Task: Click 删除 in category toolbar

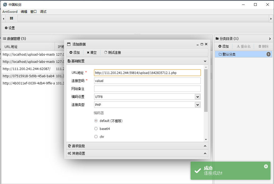Action: (264, 46)
